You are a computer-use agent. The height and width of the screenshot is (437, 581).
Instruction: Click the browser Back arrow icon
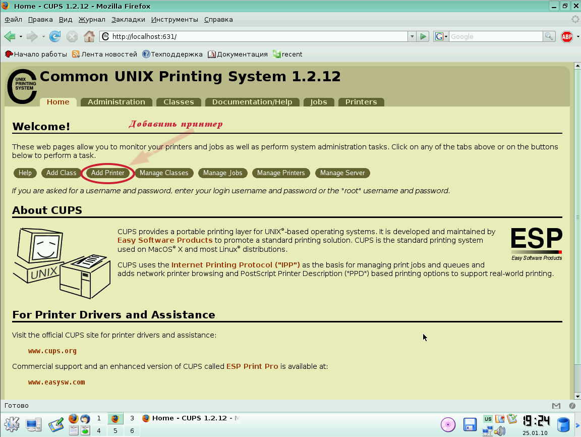point(10,36)
